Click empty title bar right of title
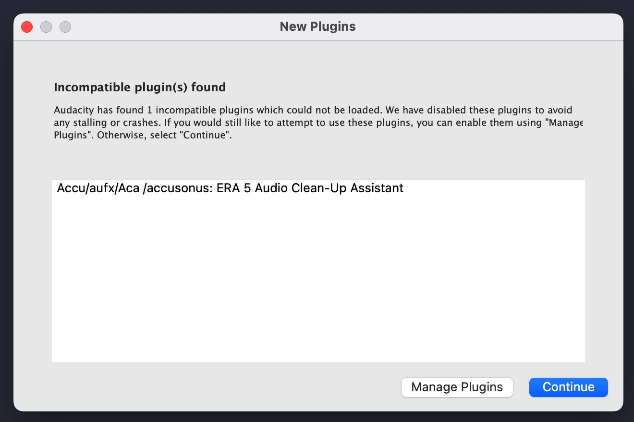Viewport: 634px width, 422px height. pyautogui.click(x=480, y=27)
